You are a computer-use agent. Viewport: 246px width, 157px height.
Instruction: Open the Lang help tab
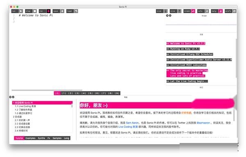click(x=66, y=138)
